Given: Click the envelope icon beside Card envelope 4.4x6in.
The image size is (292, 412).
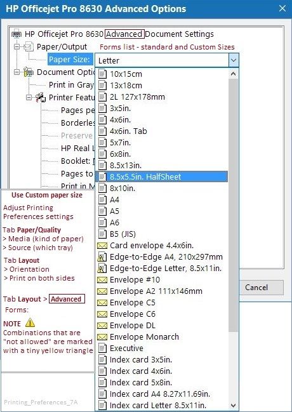Looking at the screenshot, I should (x=102, y=246).
